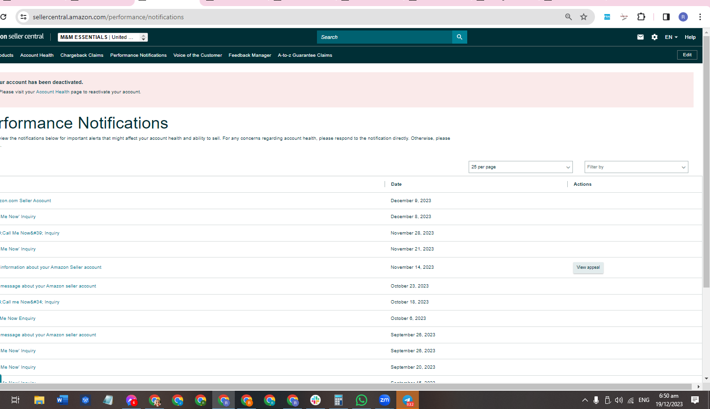Show hidden system tray icons chevron
710x409 pixels.
click(585, 400)
